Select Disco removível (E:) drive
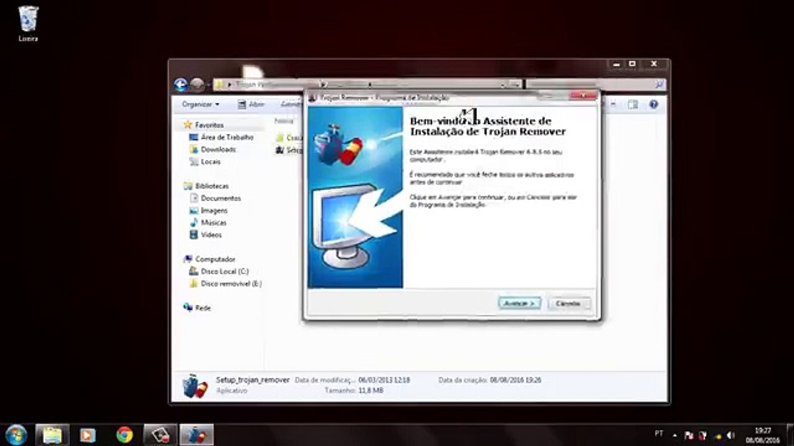 click(x=231, y=284)
